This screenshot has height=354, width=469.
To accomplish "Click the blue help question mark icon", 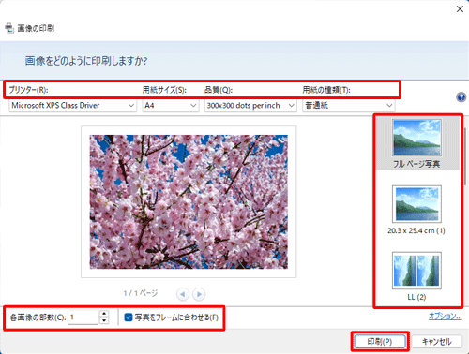I will click(x=461, y=97).
